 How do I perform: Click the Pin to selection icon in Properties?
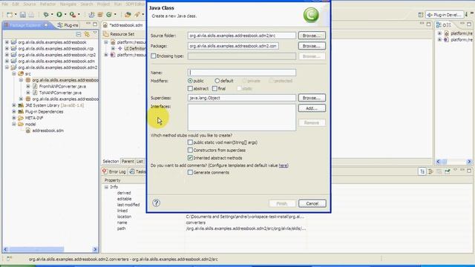(448, 171)
